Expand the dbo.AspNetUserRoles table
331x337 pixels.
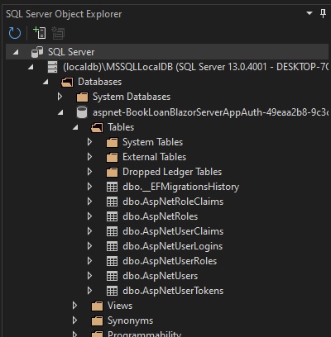click(89, 261)
